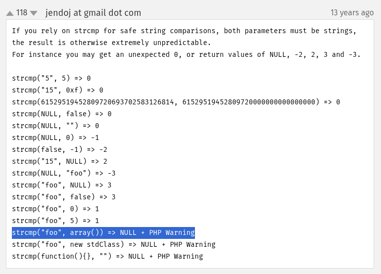This screenshot has height=274, width=381.
Task: Click the strcmp("foo", new stdClass) line
Action: [x=114, y=244]
